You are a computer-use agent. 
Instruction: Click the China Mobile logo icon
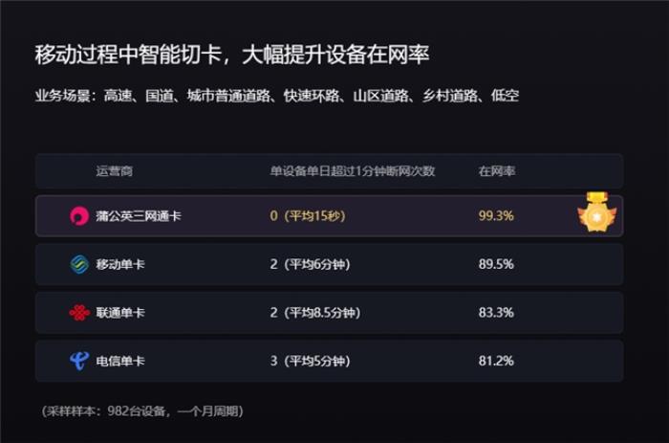[x=79, y=264]
